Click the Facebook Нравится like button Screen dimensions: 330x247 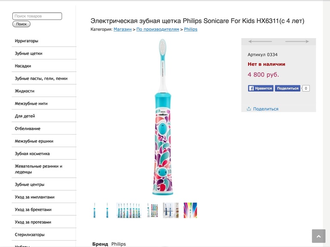pos(261,88)
